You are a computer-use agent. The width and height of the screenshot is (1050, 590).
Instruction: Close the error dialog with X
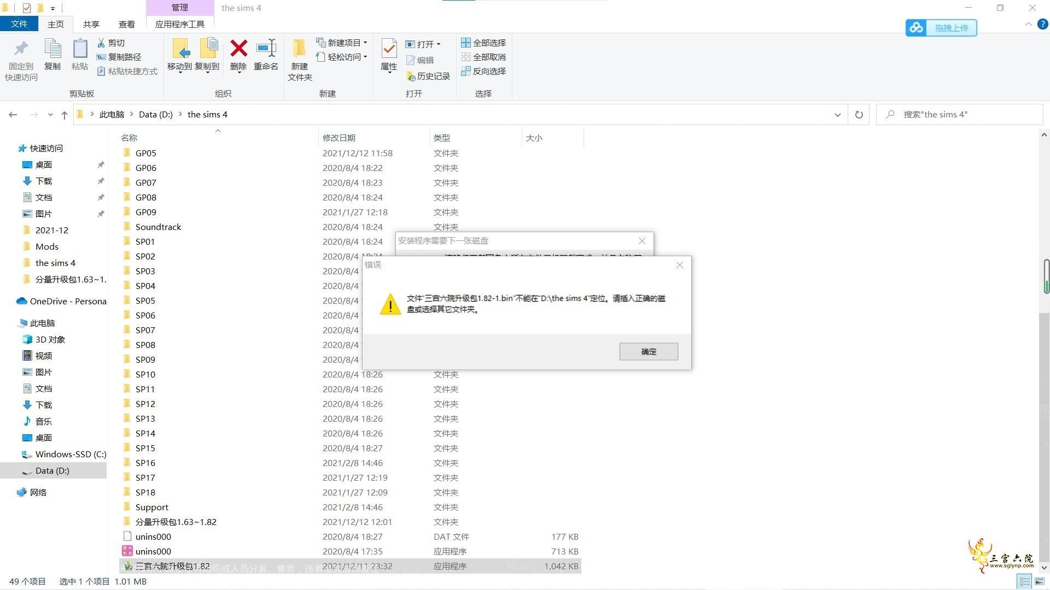[x=680, y=265]
